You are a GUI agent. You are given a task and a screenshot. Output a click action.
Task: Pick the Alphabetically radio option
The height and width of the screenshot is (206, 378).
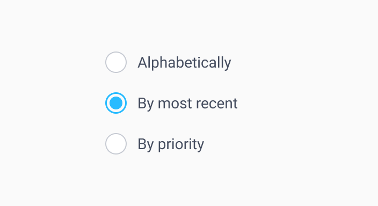(116, 62)
